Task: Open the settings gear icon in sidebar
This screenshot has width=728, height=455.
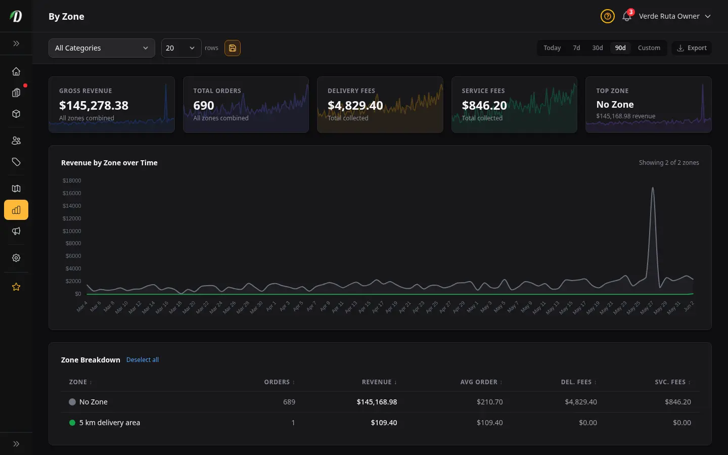Action: [16, 258]
